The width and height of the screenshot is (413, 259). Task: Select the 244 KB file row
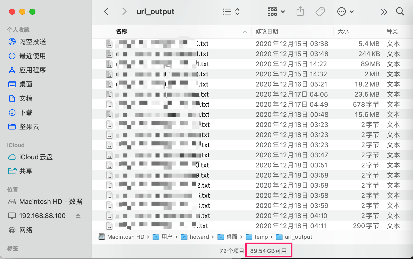pyautogui.click(x=253, y=54)
